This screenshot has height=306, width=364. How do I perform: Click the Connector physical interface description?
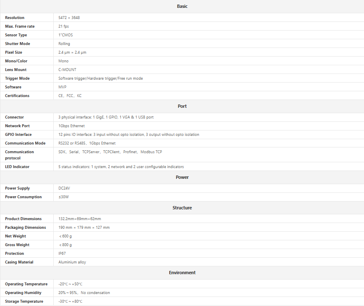(106, 117)
